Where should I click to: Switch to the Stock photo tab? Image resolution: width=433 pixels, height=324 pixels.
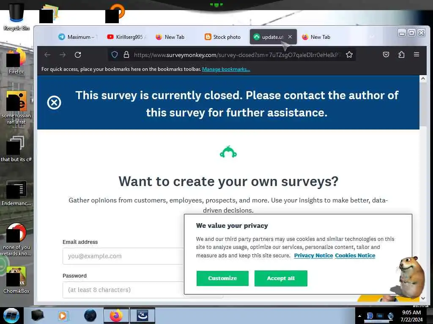pos(223,37)
